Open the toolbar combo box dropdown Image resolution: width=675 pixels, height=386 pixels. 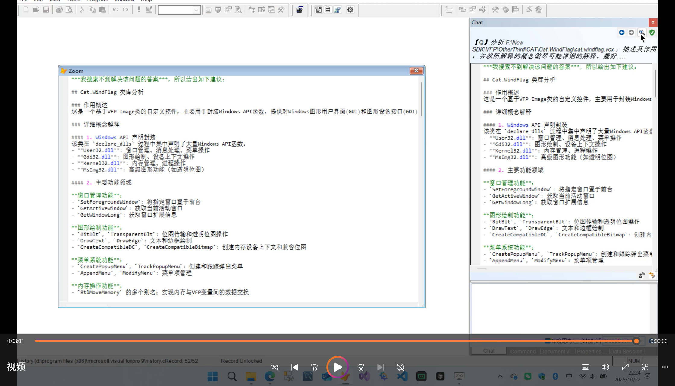point(196,10)
